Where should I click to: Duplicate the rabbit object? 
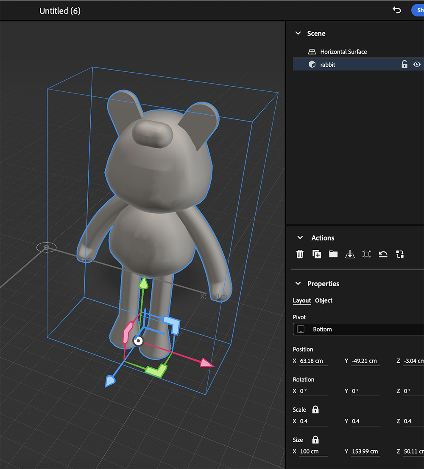(x=316, y=254)
